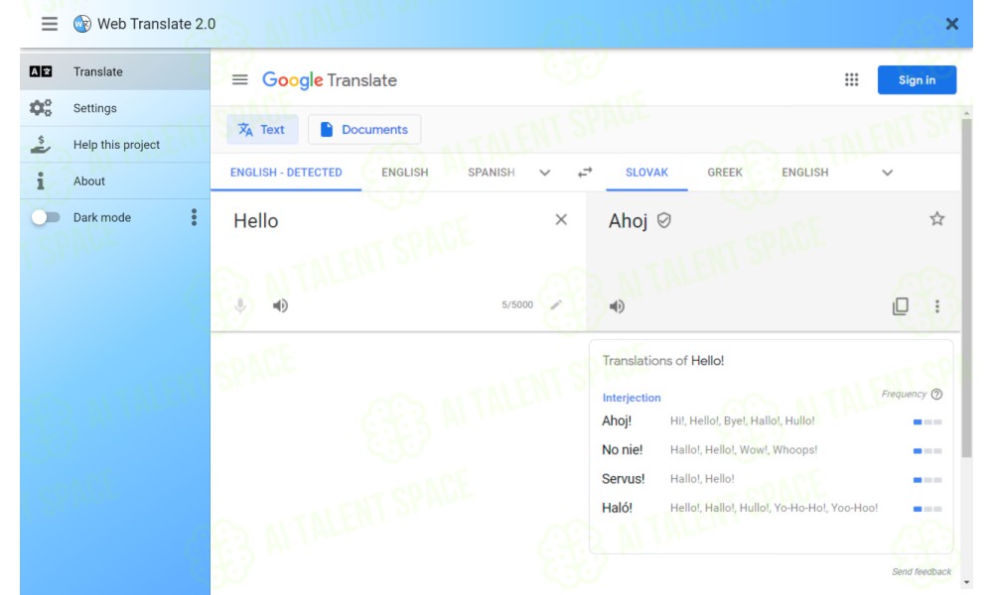This screenshot has width=993, height=595.
Task: Click the Ahoj translated text output
Action: click(628, 221)
